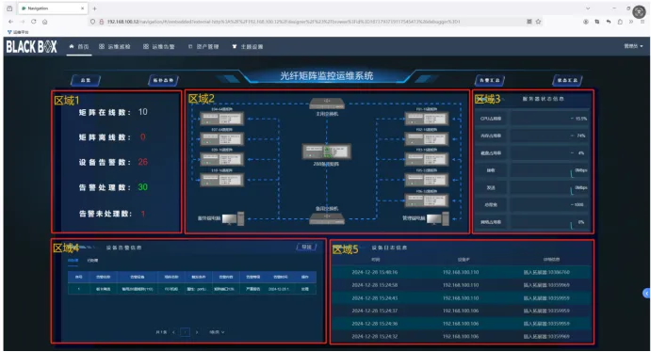Click the 告警工单 button
651x352 pixels.
490,80
